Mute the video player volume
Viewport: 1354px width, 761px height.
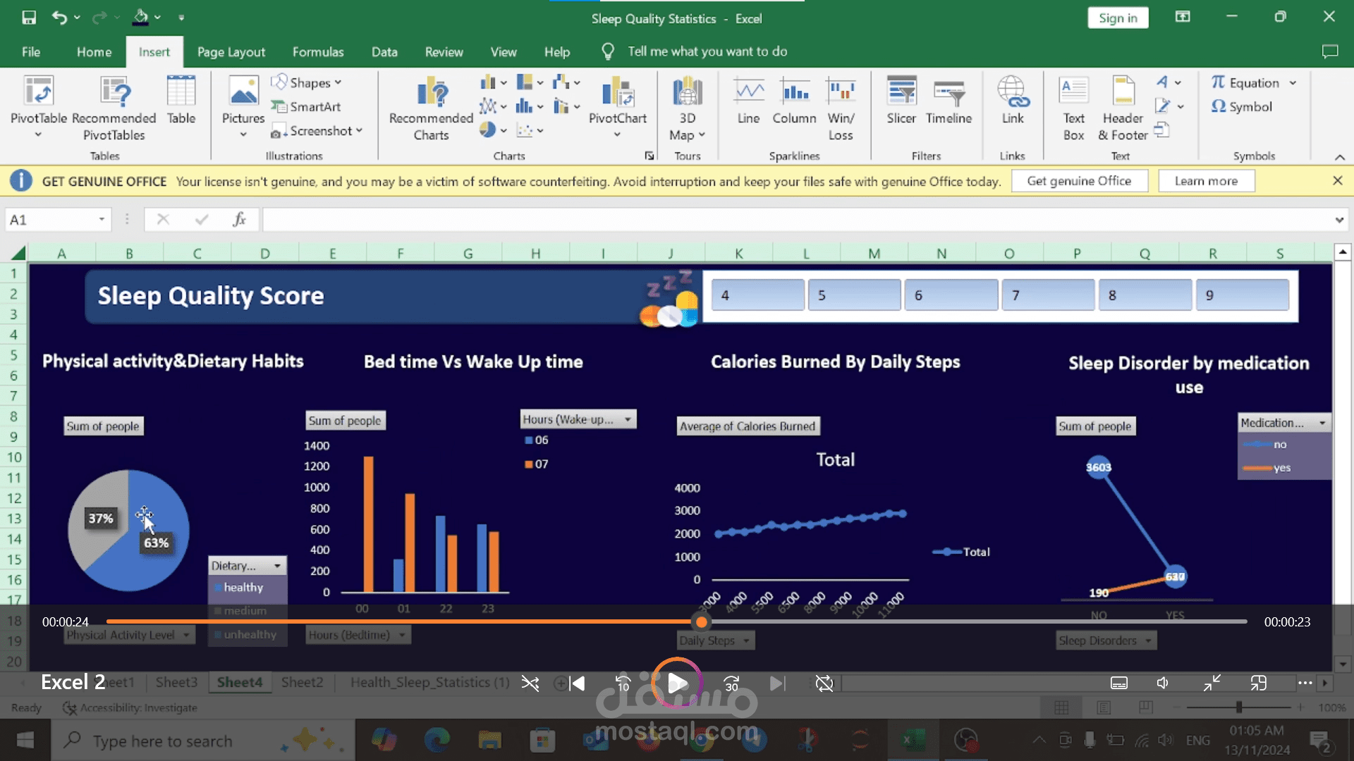click(x=1163, y=683)
